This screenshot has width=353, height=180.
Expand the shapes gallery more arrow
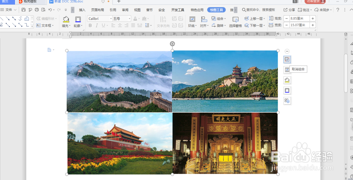click(x=32, y=26)
